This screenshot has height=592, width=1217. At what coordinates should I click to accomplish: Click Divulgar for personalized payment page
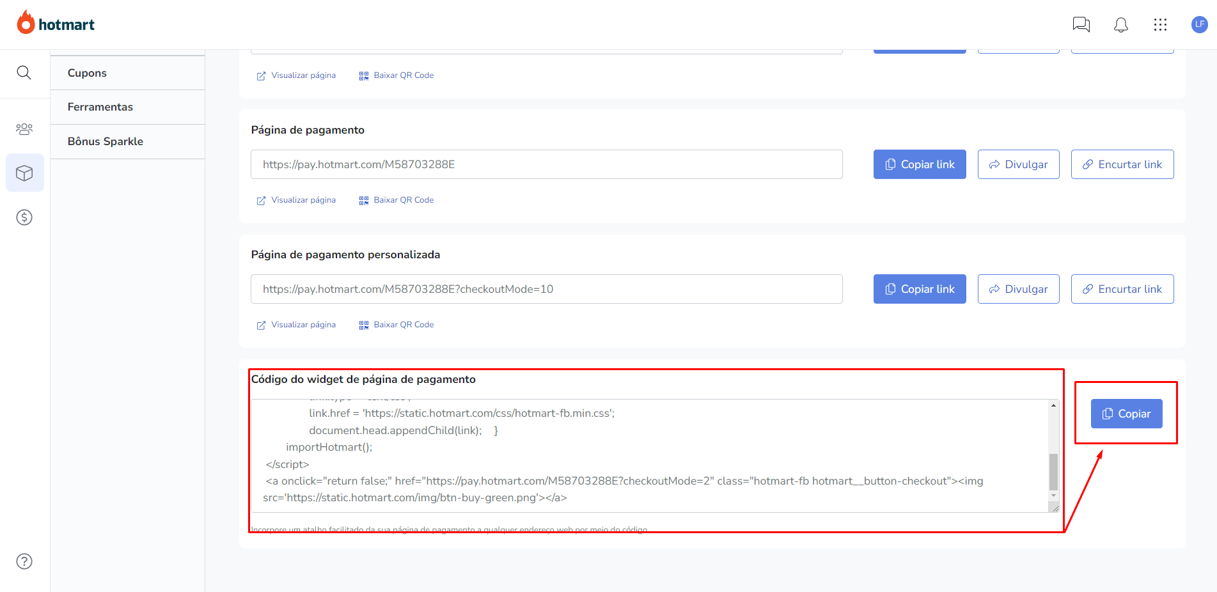pyautogui.click(x=1018, y=289)
